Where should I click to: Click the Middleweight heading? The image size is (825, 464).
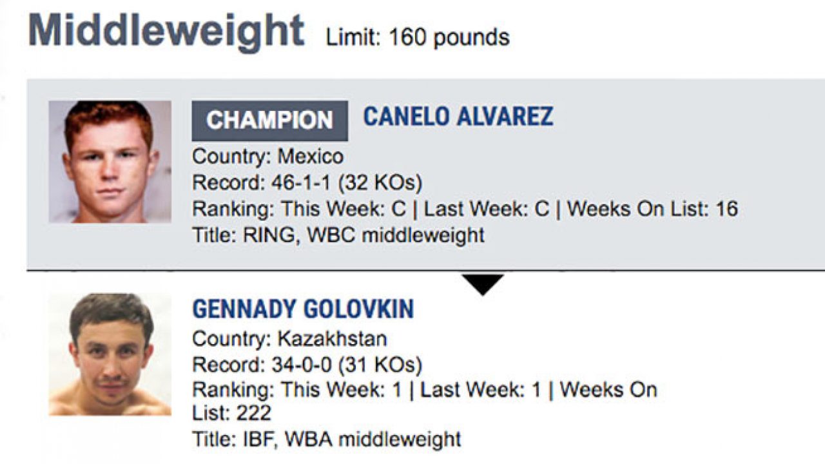pyautogui.click(x=166, y=31)
